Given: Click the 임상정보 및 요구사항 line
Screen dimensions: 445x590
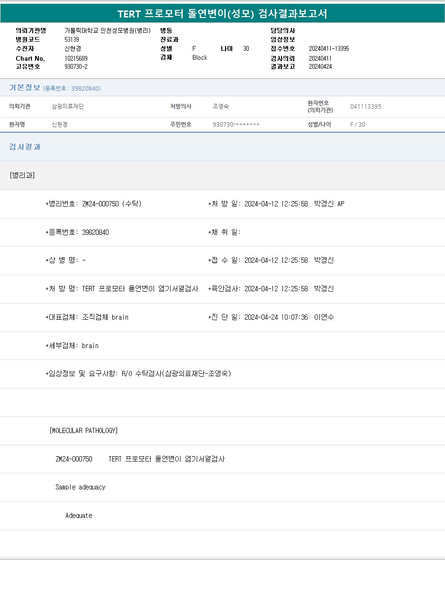Looking at the screenshot, I should tap(138, 374).
